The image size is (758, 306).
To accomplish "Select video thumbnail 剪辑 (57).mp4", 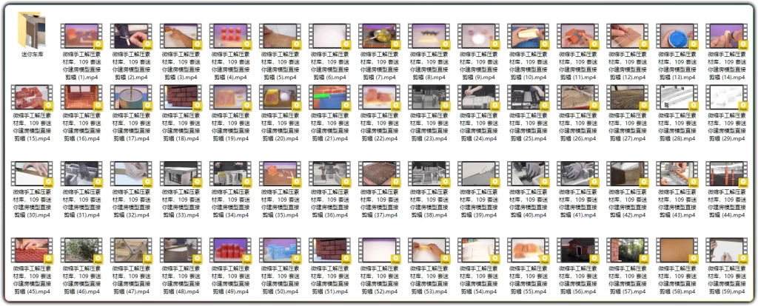I will pyautogui.click(x=628, y=251).
